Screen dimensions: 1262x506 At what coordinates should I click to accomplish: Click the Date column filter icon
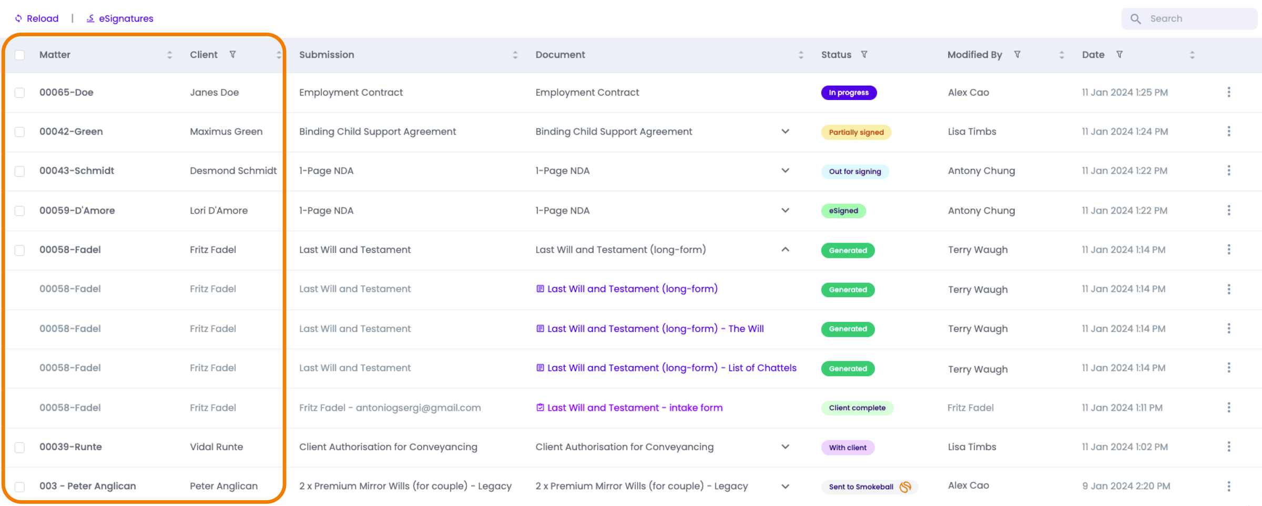tap(1119, 55)
